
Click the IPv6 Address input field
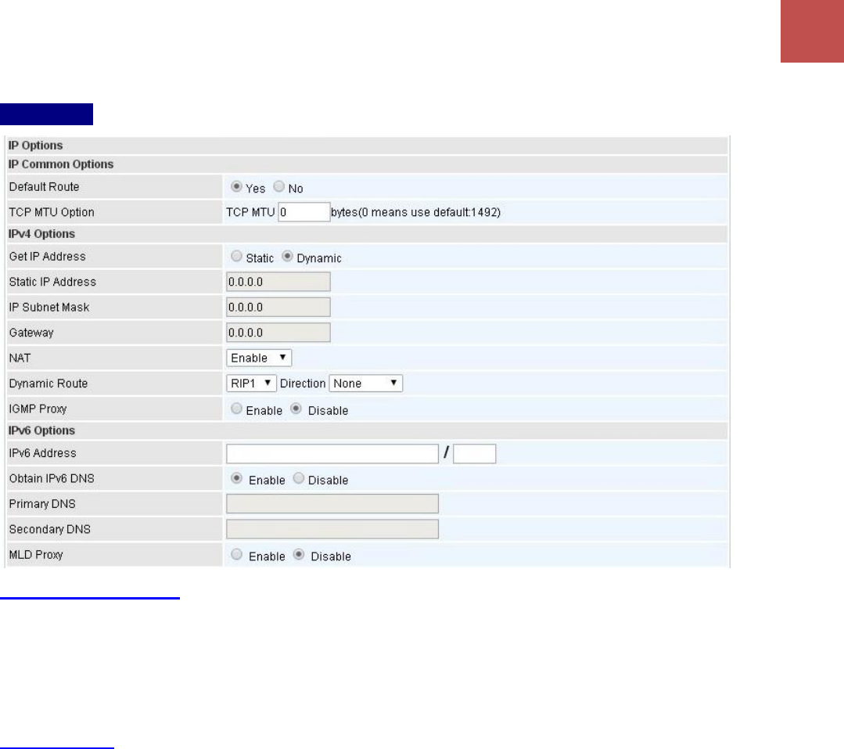(332, 453)
